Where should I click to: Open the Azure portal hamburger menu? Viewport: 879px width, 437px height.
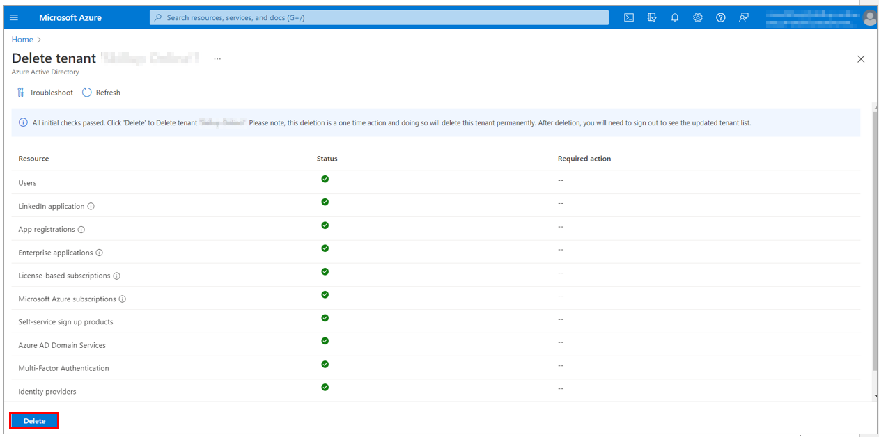click(14, 17)
